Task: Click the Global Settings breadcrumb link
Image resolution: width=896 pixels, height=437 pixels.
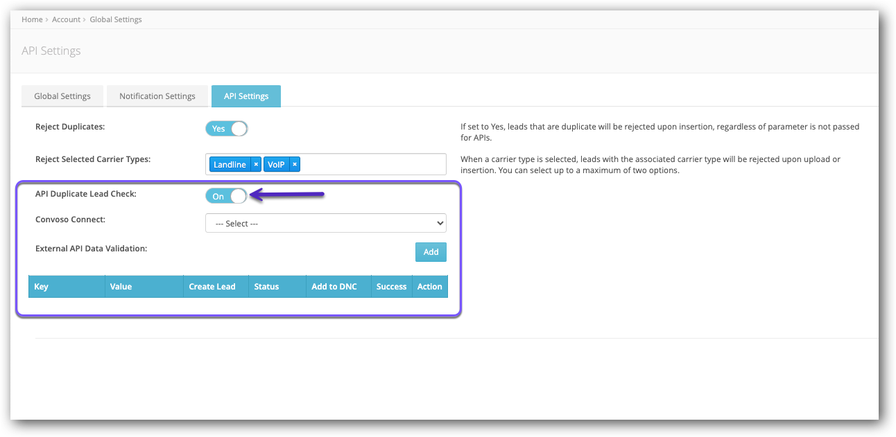Action: point(116,19)
